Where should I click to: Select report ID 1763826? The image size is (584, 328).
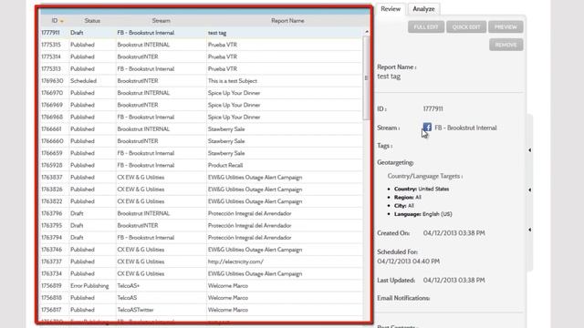(x=201, y=190)
